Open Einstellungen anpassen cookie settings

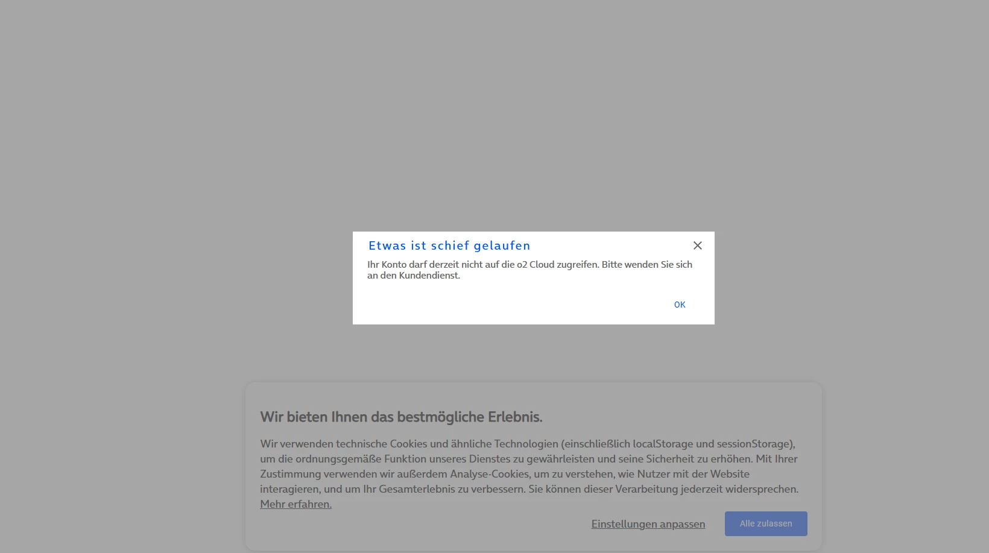click(648, 524)
